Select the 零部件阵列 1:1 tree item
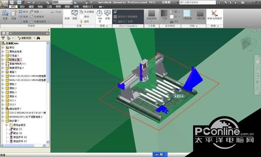 click(18, 64)
